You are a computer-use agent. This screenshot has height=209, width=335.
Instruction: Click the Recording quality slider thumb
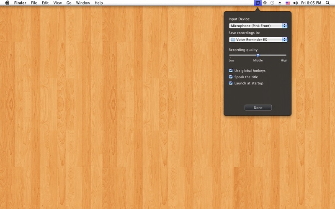coord(258,55)
